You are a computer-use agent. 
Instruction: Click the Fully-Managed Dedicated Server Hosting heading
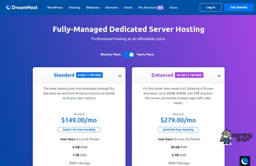tap(128, 29)
